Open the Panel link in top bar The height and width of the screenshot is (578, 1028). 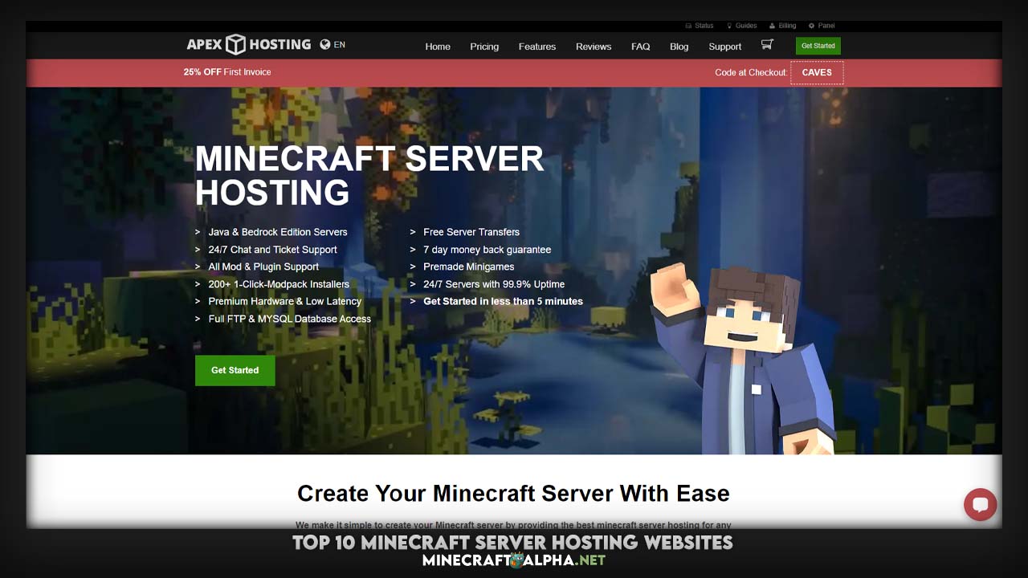pyautogui.click(x=822, y=26)
